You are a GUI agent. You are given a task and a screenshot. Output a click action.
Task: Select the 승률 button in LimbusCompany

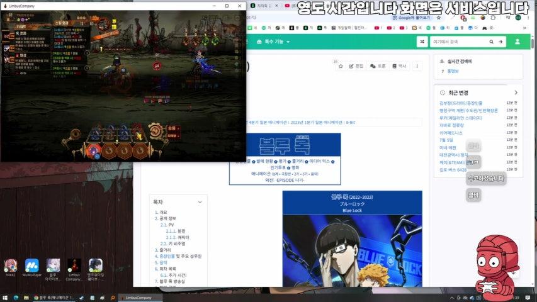pos(173,128)
